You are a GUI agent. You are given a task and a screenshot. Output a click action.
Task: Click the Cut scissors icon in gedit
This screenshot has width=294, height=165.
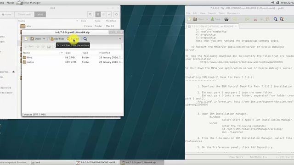[255, 19]
